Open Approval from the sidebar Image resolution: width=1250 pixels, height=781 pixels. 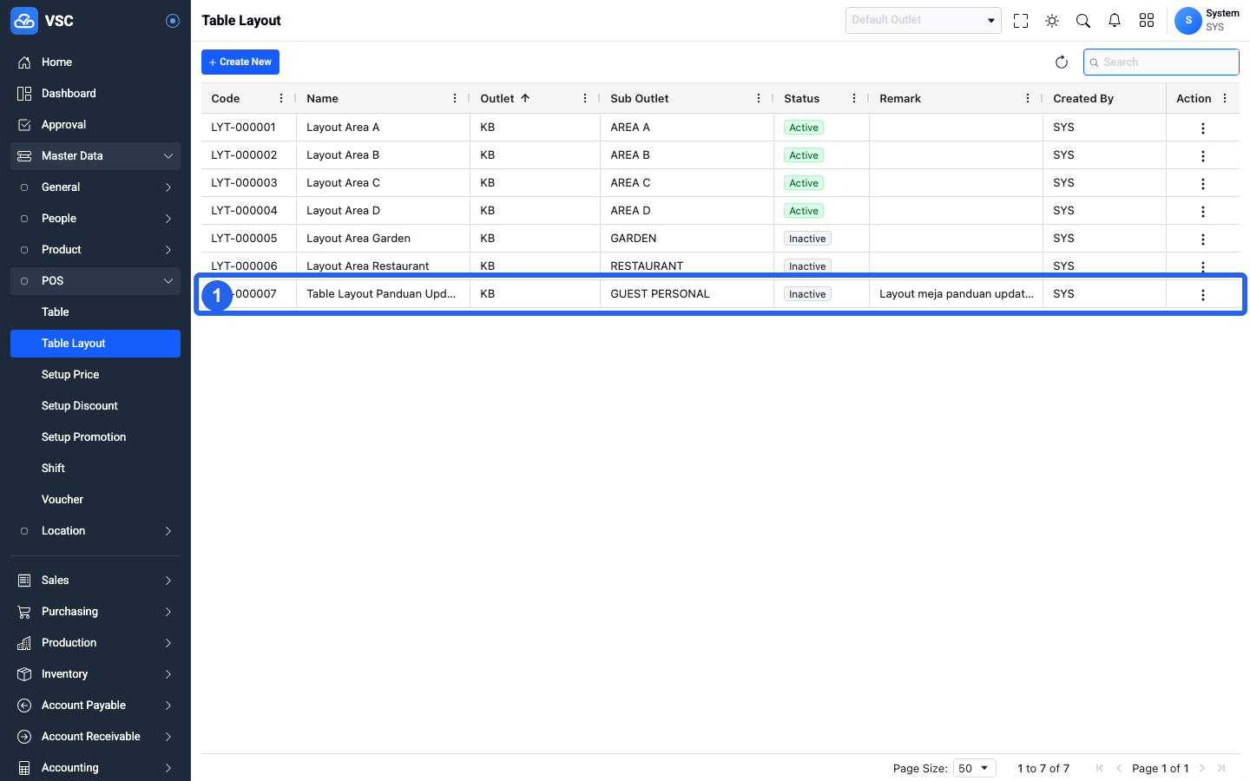[95, 125]
